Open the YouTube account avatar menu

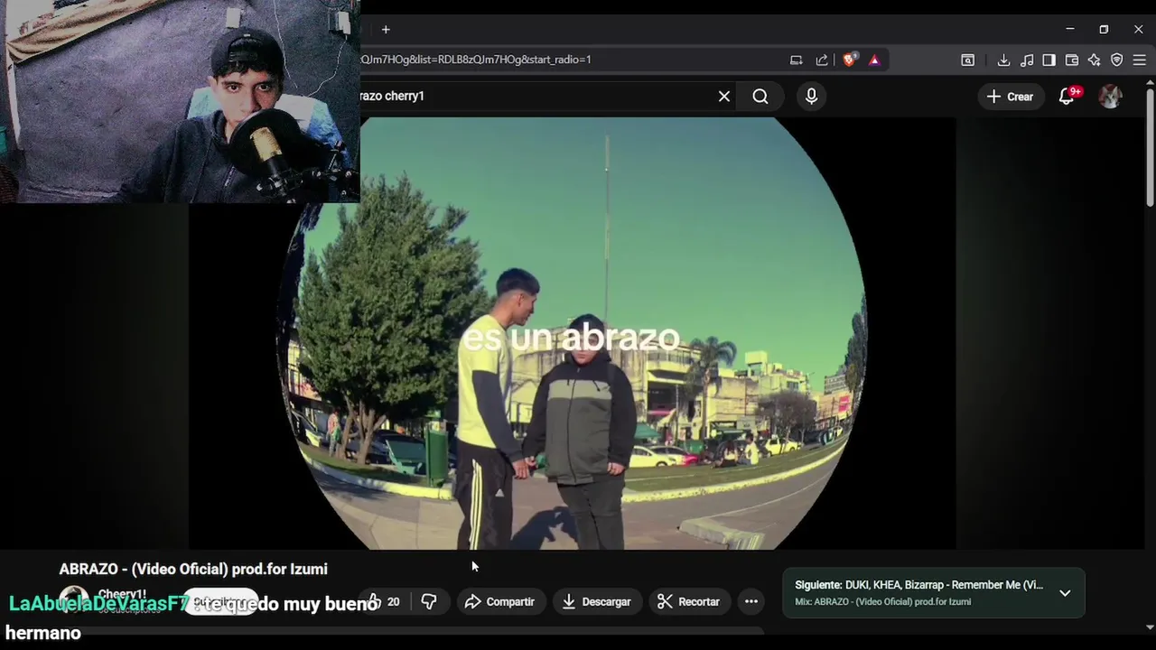point(1110,97)
